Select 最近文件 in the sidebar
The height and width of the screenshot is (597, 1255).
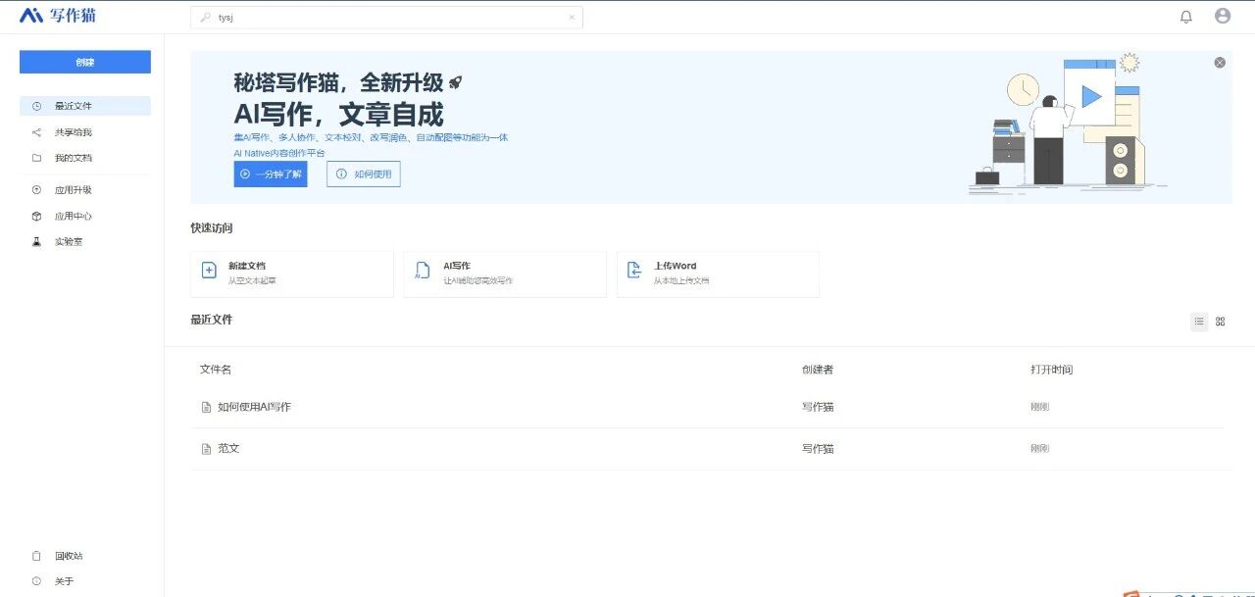tap(85, 106)
